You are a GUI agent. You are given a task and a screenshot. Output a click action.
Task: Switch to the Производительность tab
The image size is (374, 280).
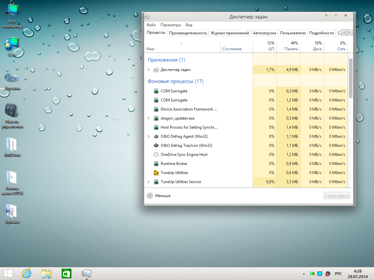click(x=188, y=33)
